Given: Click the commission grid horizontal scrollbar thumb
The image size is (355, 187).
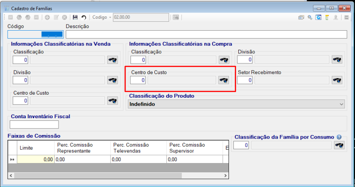Looking at the screenshot, I should tap(98, 175).
